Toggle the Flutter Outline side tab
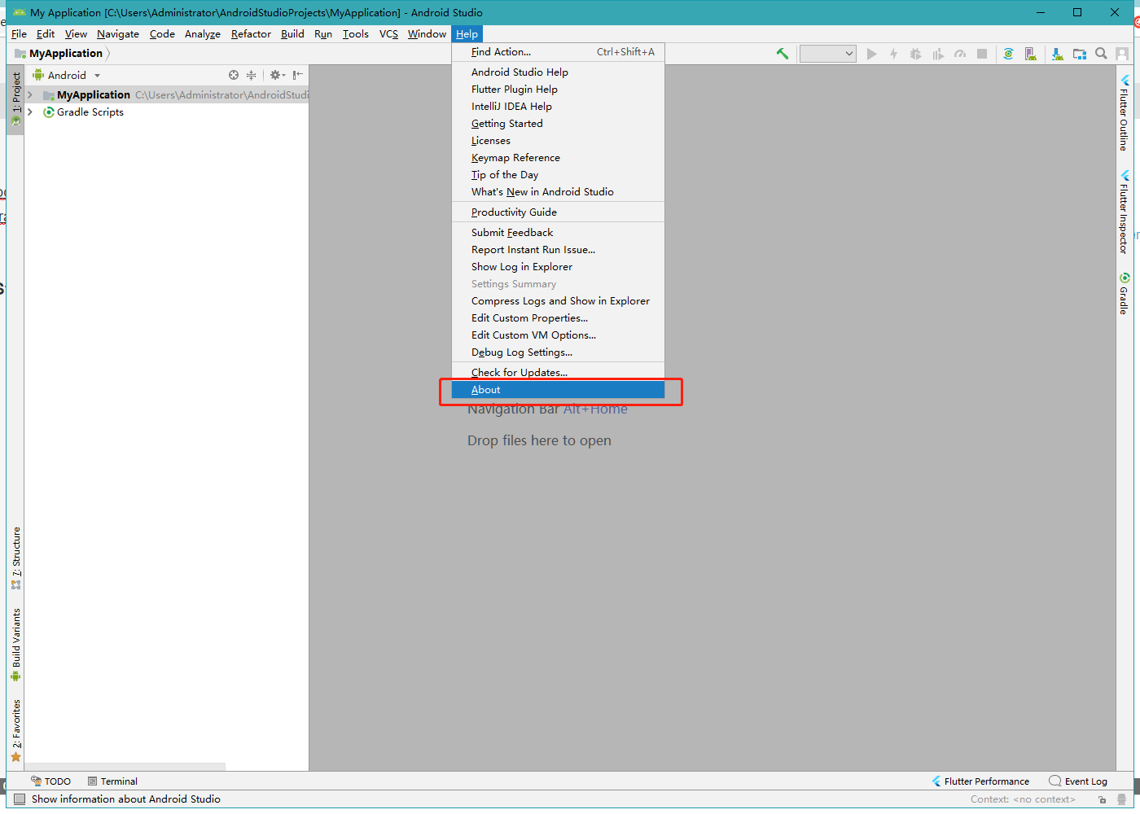 tap(1124, 113)
